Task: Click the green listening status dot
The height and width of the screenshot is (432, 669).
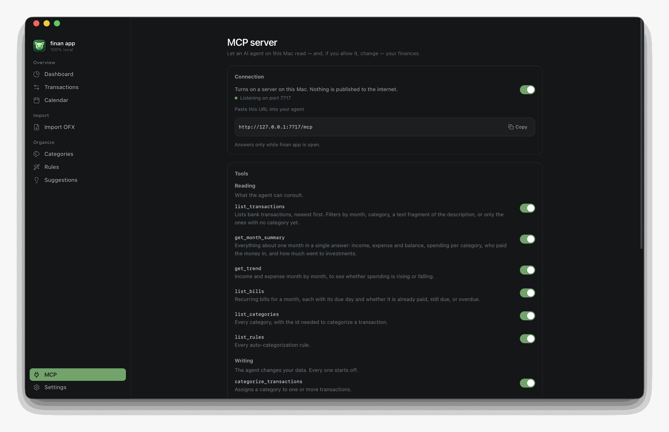Action: pyautogui.click(x=236, y=98)
